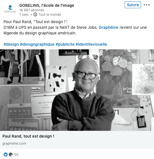The height and width of the screenshot is (159, 154).
Task: Click the globe visibility icon
Action: click(x=35, y=14)
